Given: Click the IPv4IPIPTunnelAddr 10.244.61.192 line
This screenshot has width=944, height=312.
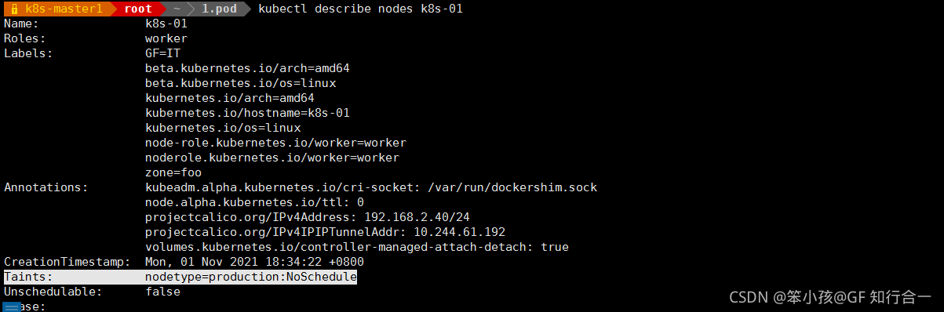Looking at the screenshot, I should coord(325,232).
